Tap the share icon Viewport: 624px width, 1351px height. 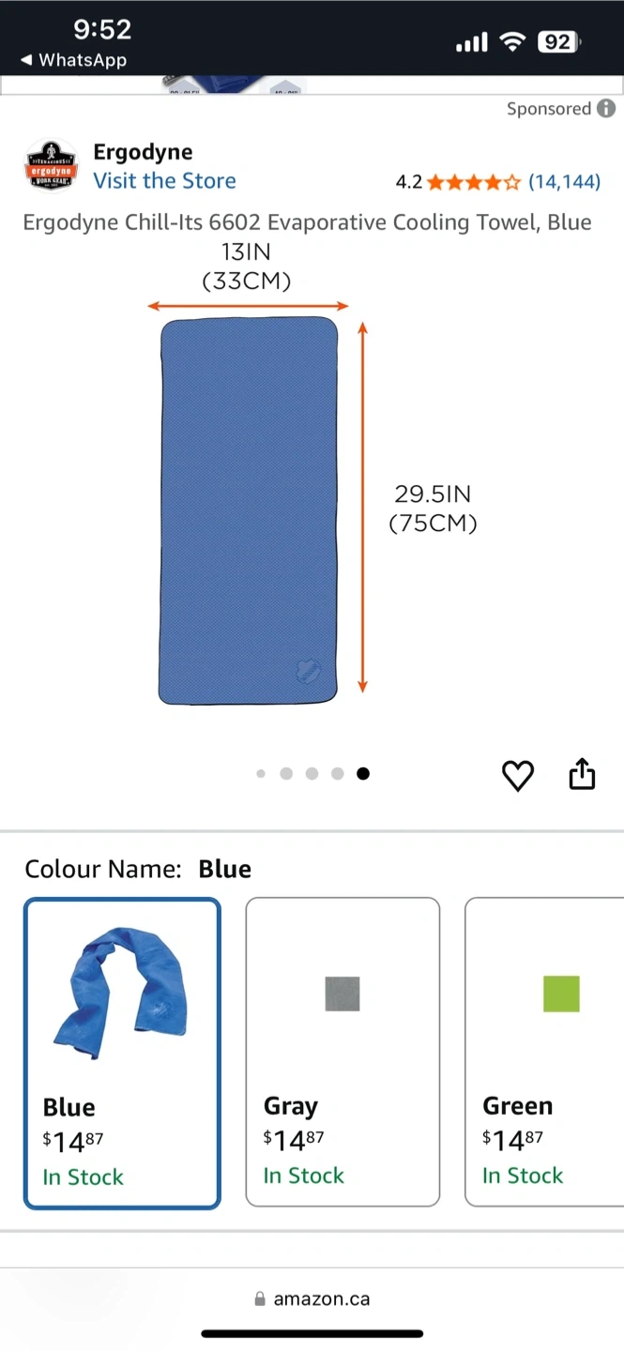coord(582,773)
